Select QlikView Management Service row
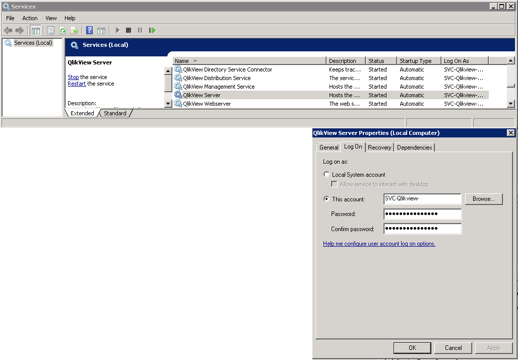Screen dimensions: 518x360 332,87
